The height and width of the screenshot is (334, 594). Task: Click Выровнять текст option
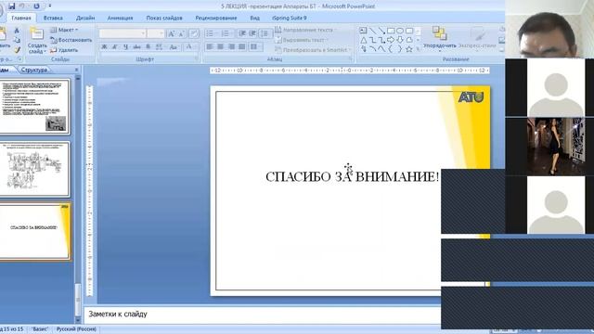(x=302, y=40)
